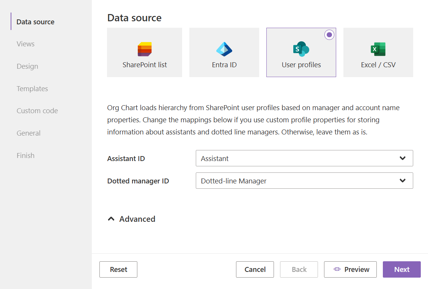The image size is (428, 289).
Task: Click the Org Chart description paragraph
Action: pos(253,120)
